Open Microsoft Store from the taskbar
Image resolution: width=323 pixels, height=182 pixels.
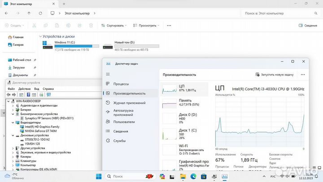[204, 177]
